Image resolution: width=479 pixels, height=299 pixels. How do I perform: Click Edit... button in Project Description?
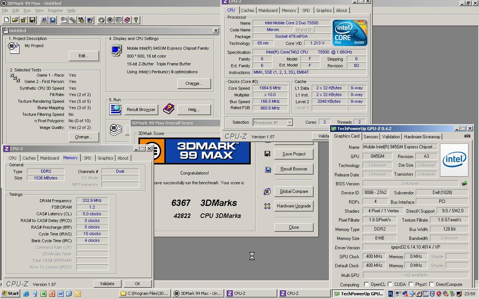(x=83, y=56)
